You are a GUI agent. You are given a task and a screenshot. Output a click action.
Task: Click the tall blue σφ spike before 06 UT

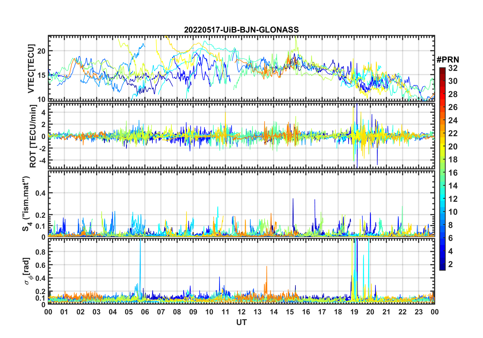[x=140, y=254]
